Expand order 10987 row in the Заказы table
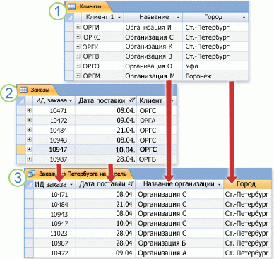 [29, 159]
